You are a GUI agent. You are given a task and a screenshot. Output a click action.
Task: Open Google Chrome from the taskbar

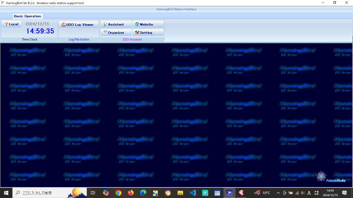pos(118,193)
